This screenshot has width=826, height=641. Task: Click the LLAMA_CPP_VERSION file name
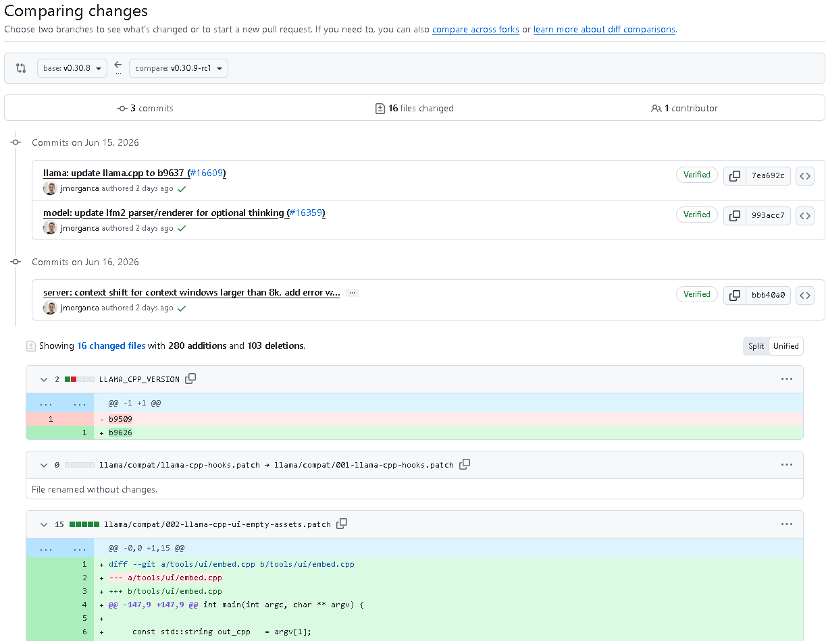pyautogui.click(x=139, y=379)
